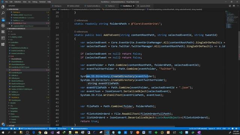The image size is (240, 135).
Task: Click the open changes icon near tabs
Action: [x=230, y=6]
